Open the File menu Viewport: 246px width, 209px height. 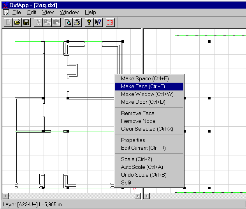(16, 12)
